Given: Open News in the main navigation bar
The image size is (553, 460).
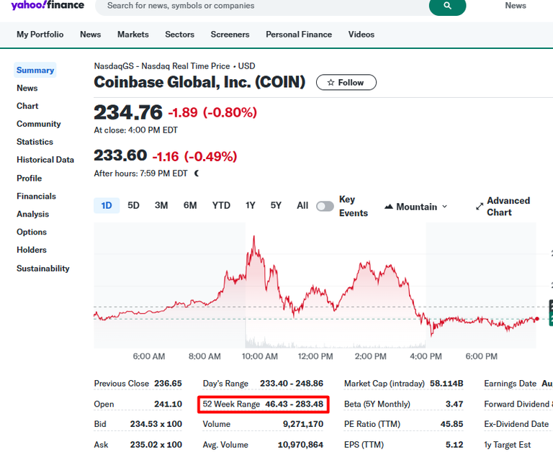Looking at the screenshot, I should click(x=90, y=34).
